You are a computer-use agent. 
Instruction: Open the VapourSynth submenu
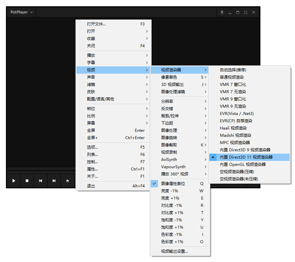(x=180, y=167)
